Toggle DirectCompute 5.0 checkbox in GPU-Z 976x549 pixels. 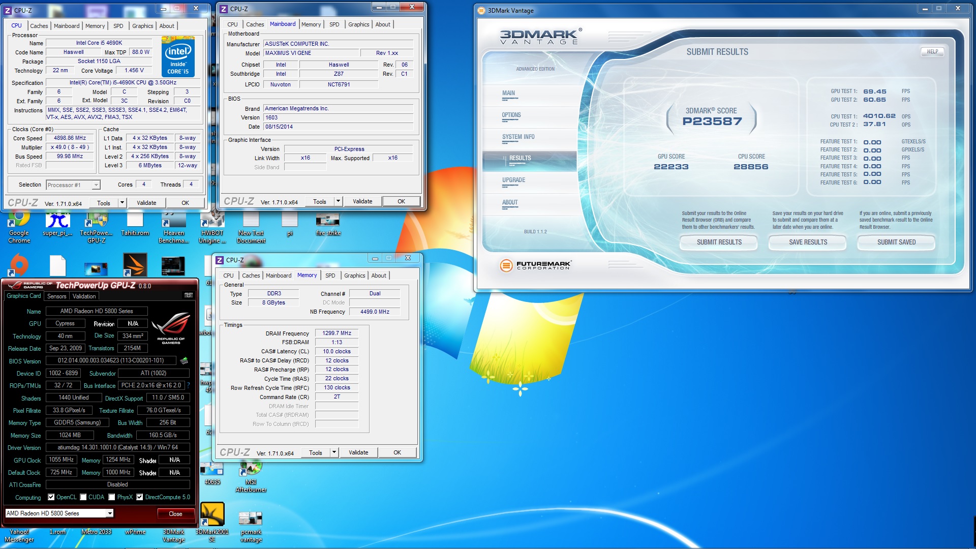tap(140, 497)
